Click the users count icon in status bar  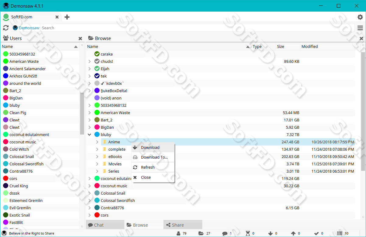click(x=179, y=233)
